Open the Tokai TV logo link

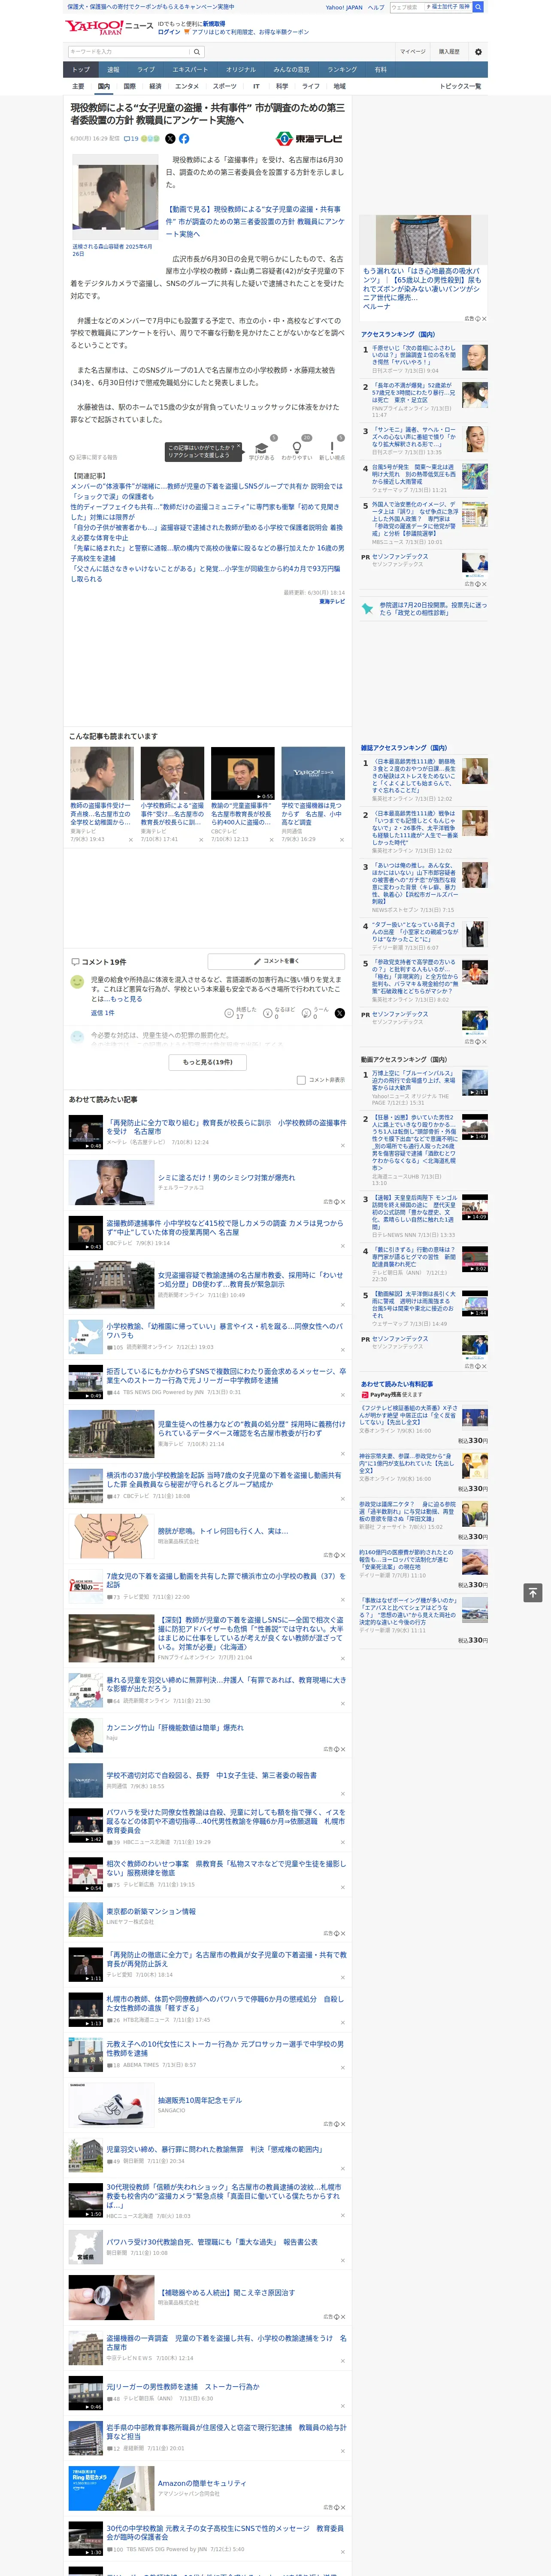point(309,139)
